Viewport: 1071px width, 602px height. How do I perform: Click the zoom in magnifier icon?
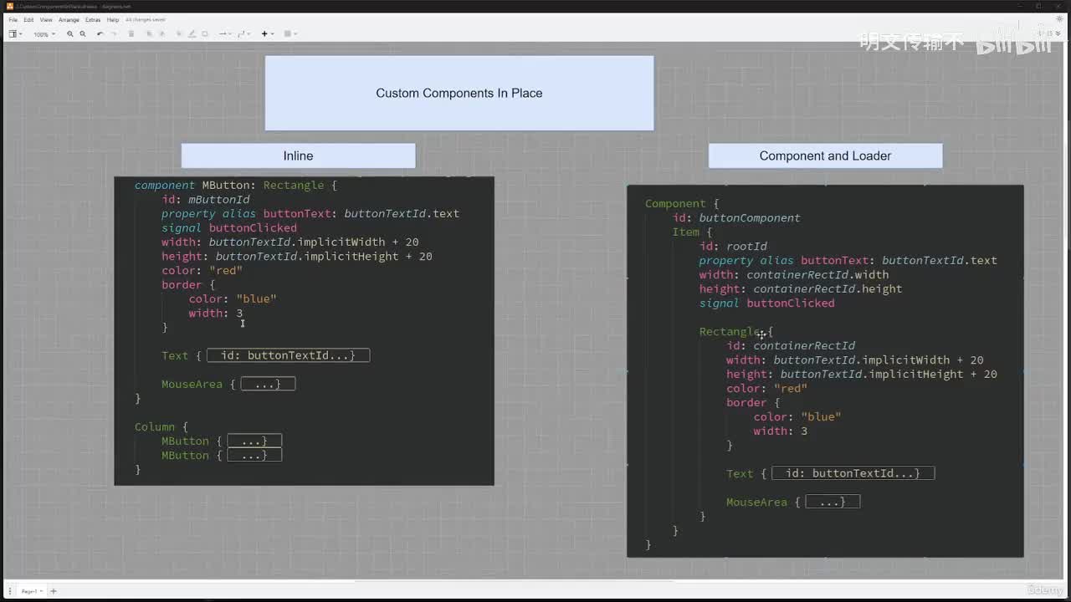(70, 33)
